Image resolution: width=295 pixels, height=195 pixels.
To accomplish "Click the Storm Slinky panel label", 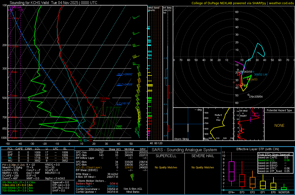I will [181, 139].
